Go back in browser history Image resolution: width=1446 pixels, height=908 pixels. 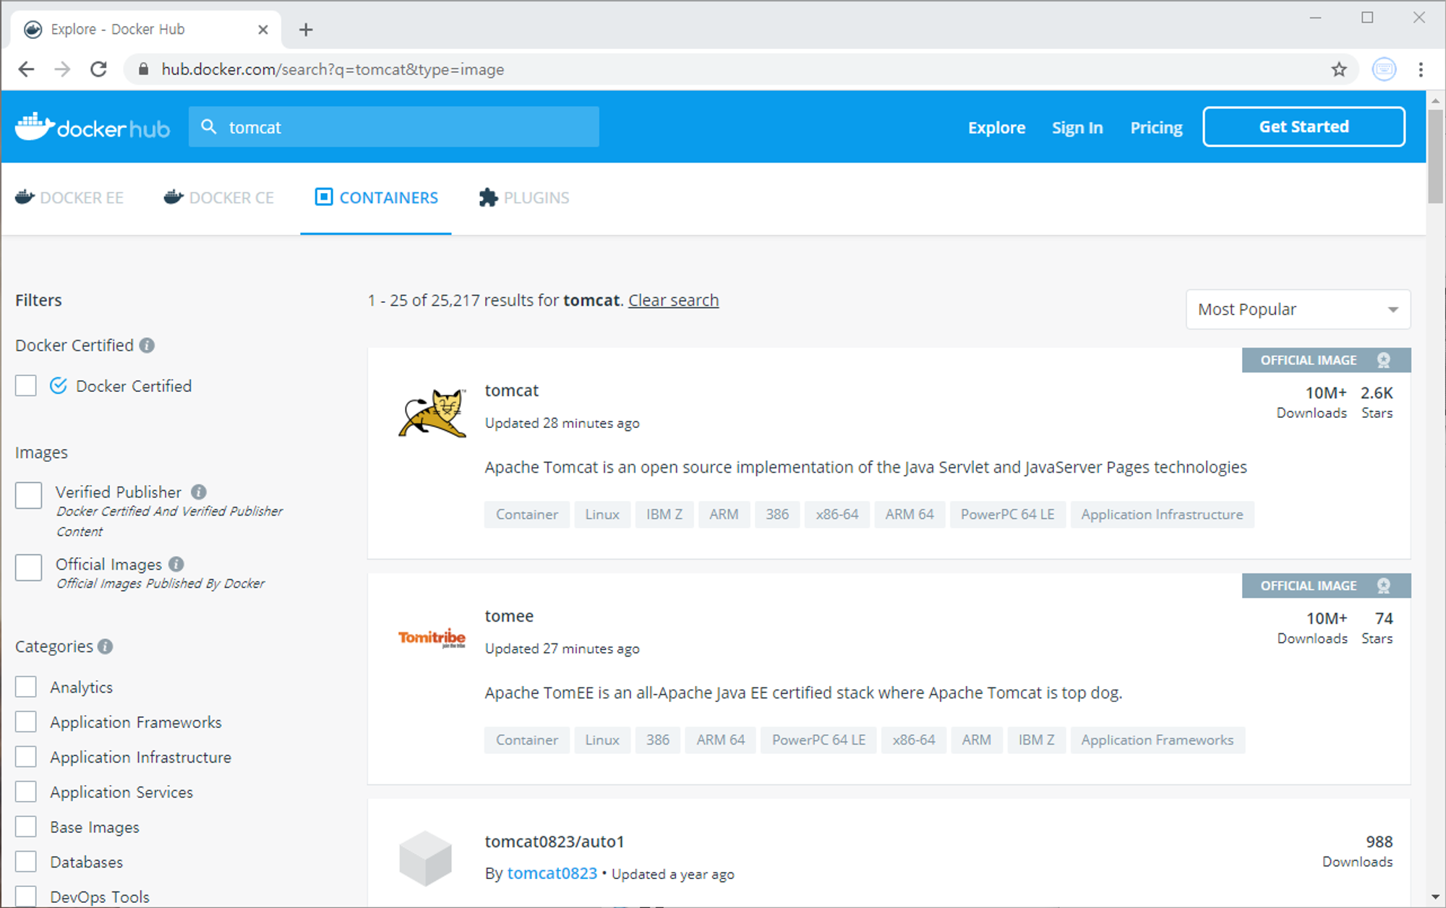coord(27,69)
